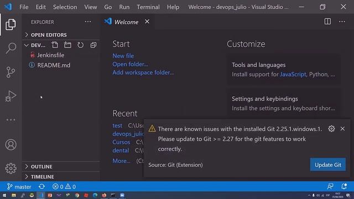Open notification settings gear for Git warning
The width and height of the screenshot is (354, 199).
(x=331, y=129)
